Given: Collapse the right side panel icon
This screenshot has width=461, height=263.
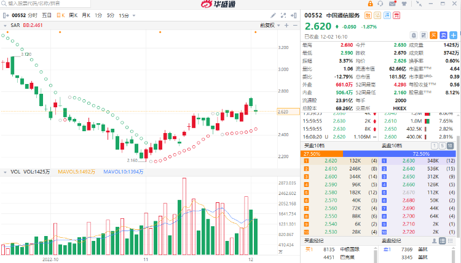Looking at the screenshot, I should click(x=293, y=15).
